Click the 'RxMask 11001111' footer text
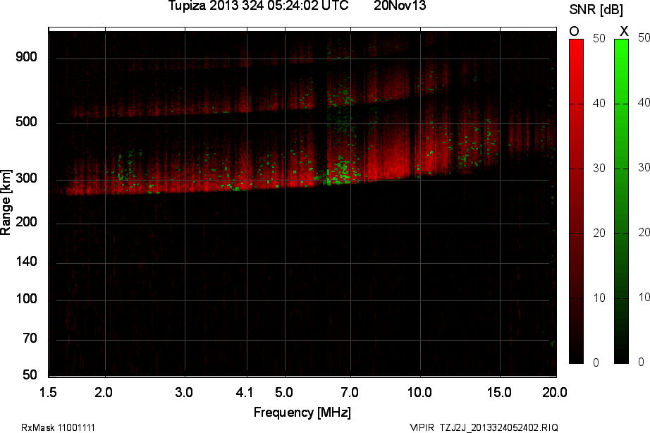The image size is (650, 433). 58,427
